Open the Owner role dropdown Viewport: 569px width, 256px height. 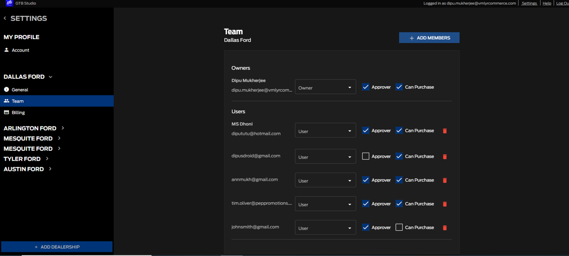click(x=325, y=87)
